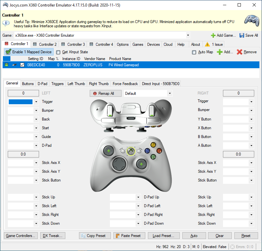
Task: Click the Save All floppy disk icon
Action: pyautogui.click(x=242, y=35)
